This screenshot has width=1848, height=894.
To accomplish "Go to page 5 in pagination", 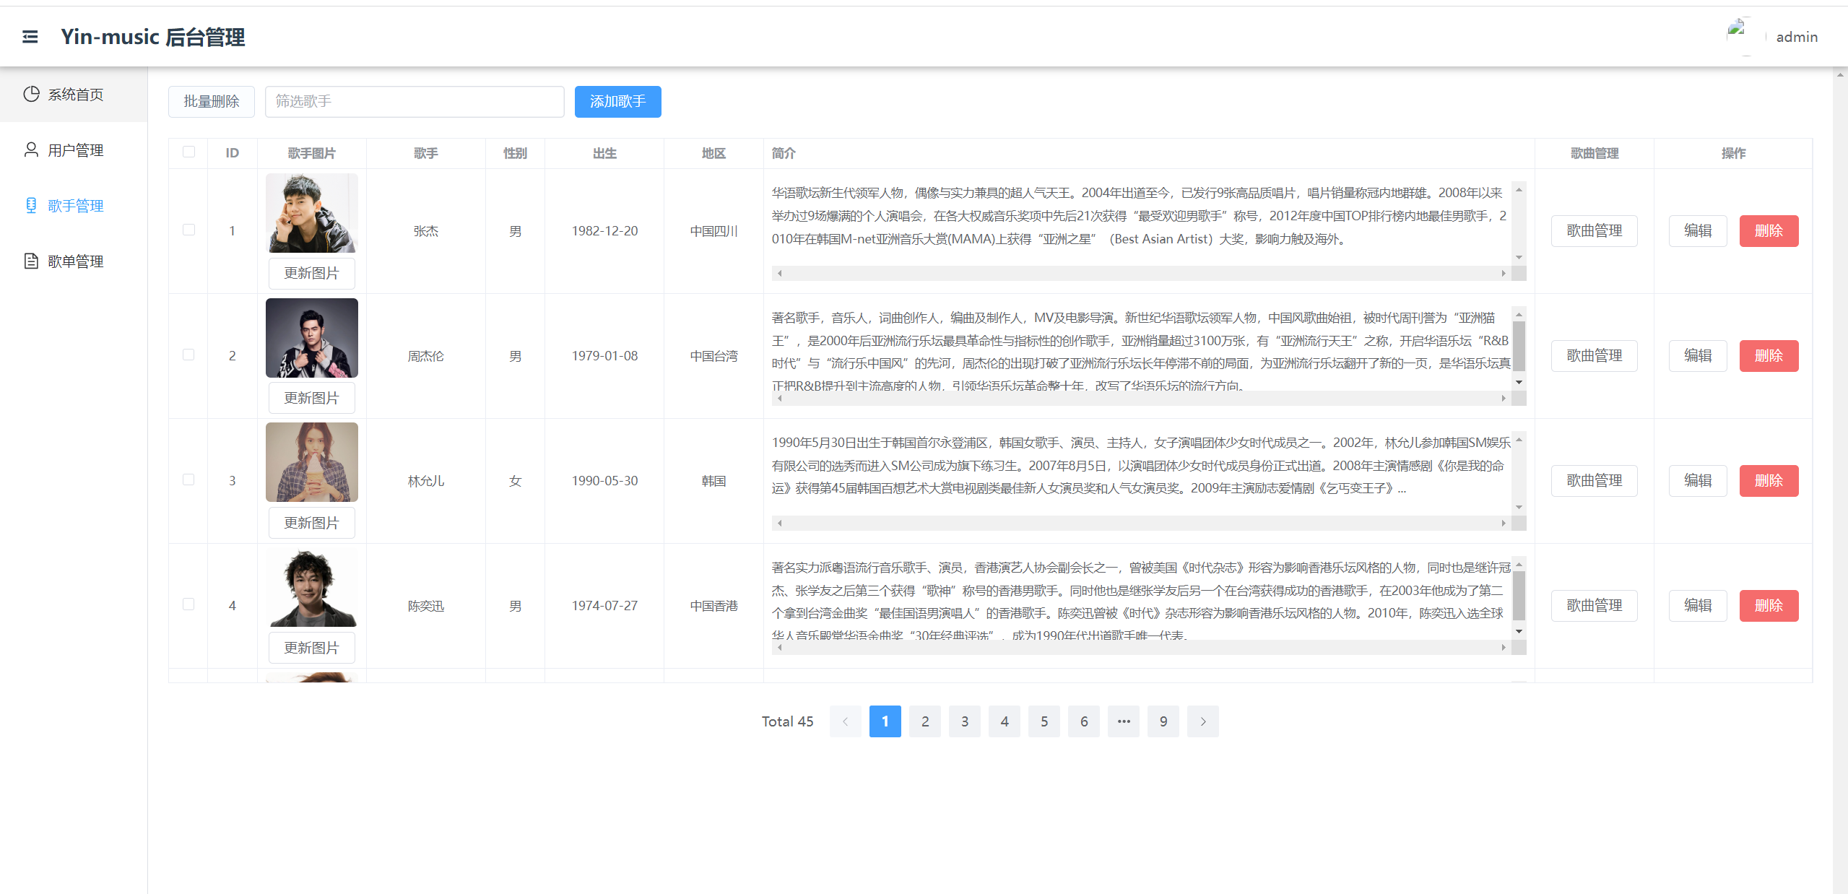I will [1044, 721].
